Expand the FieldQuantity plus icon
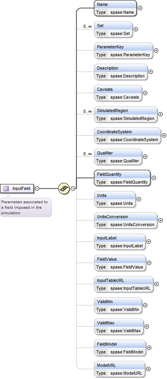 tap(154, 178)
